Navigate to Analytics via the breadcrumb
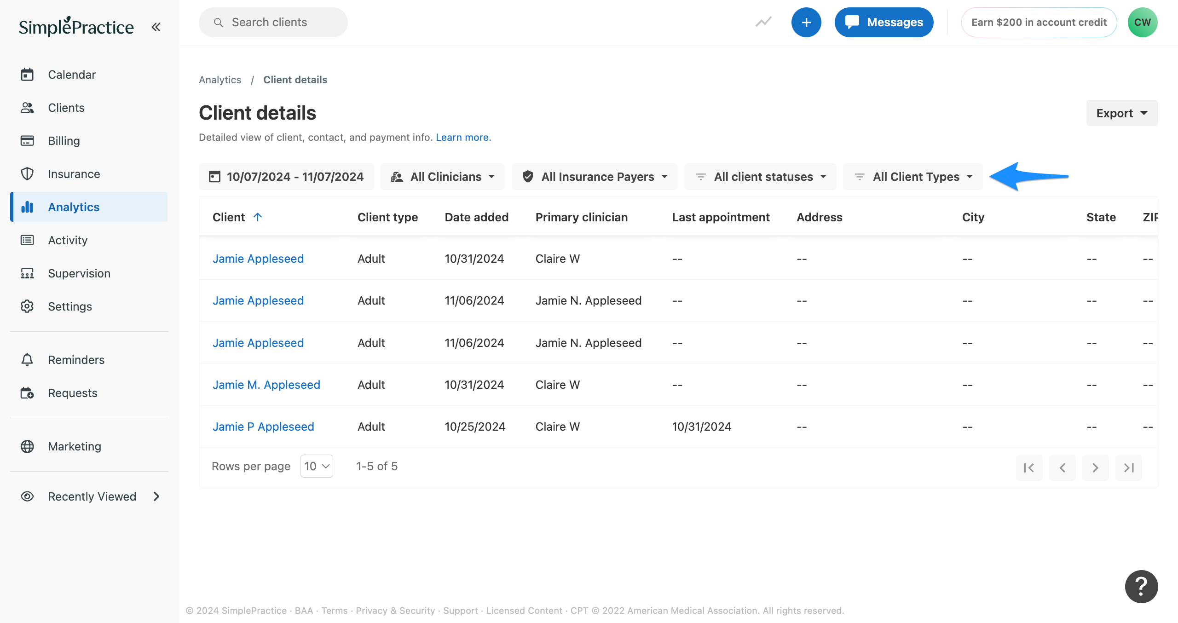This screenshot has height=623, width=1178. coord(220,79)
